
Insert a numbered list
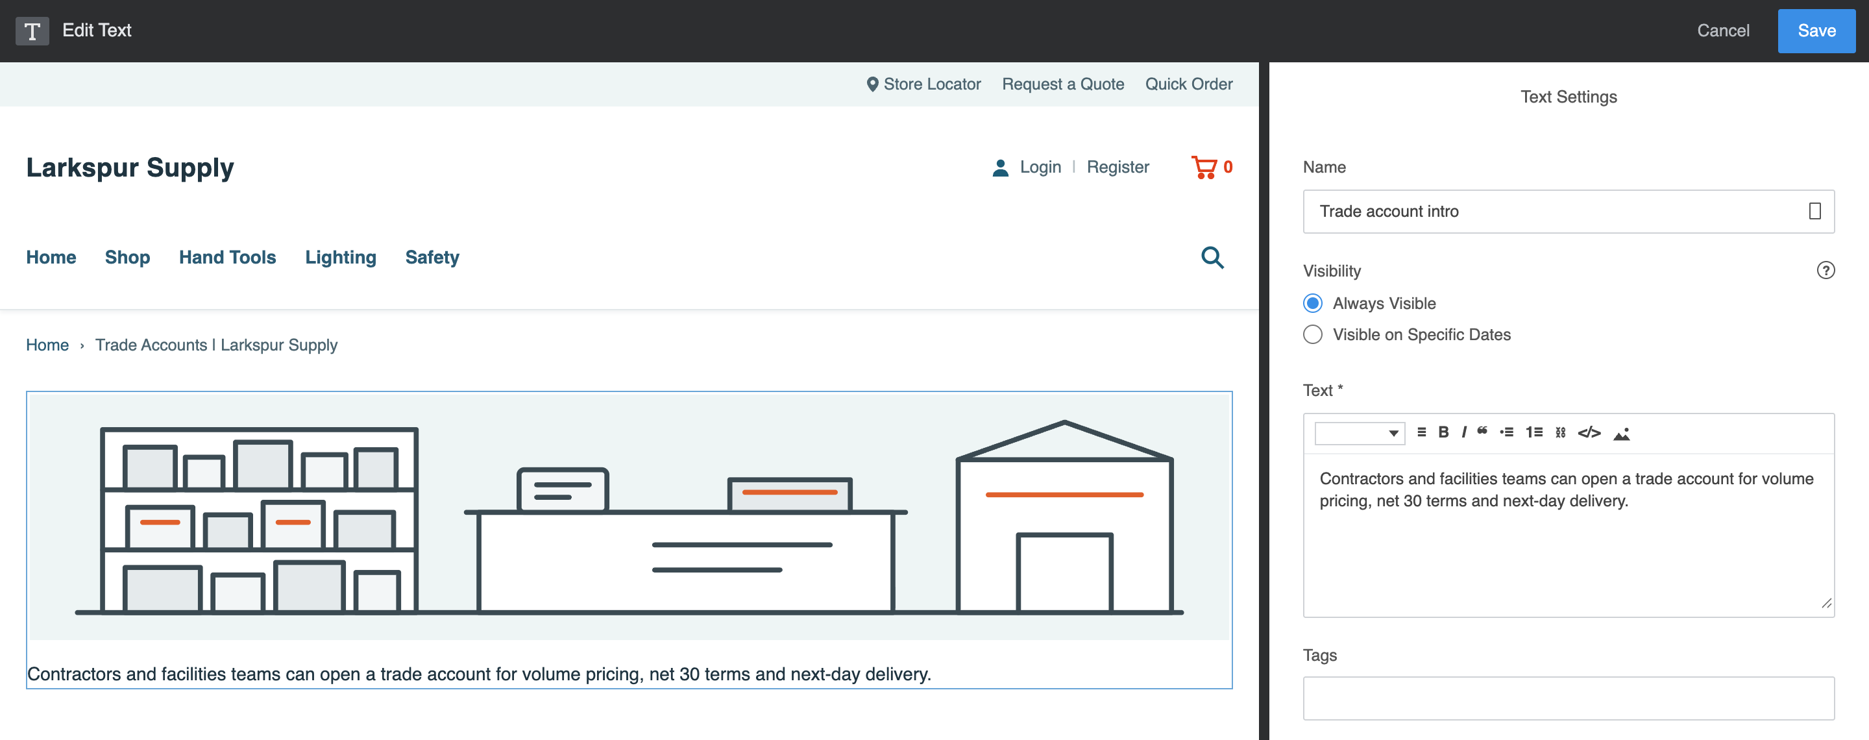click(x=1533, y=432)
